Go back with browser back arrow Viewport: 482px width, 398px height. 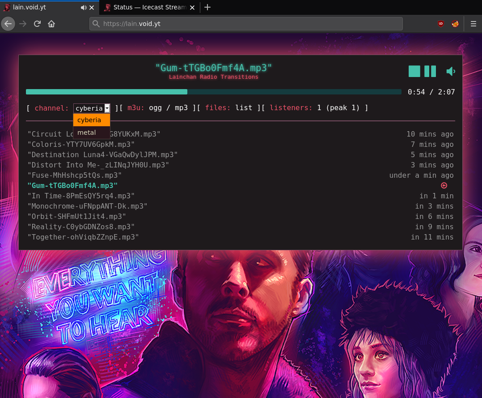pyautogui.click(x=8, y=24)
